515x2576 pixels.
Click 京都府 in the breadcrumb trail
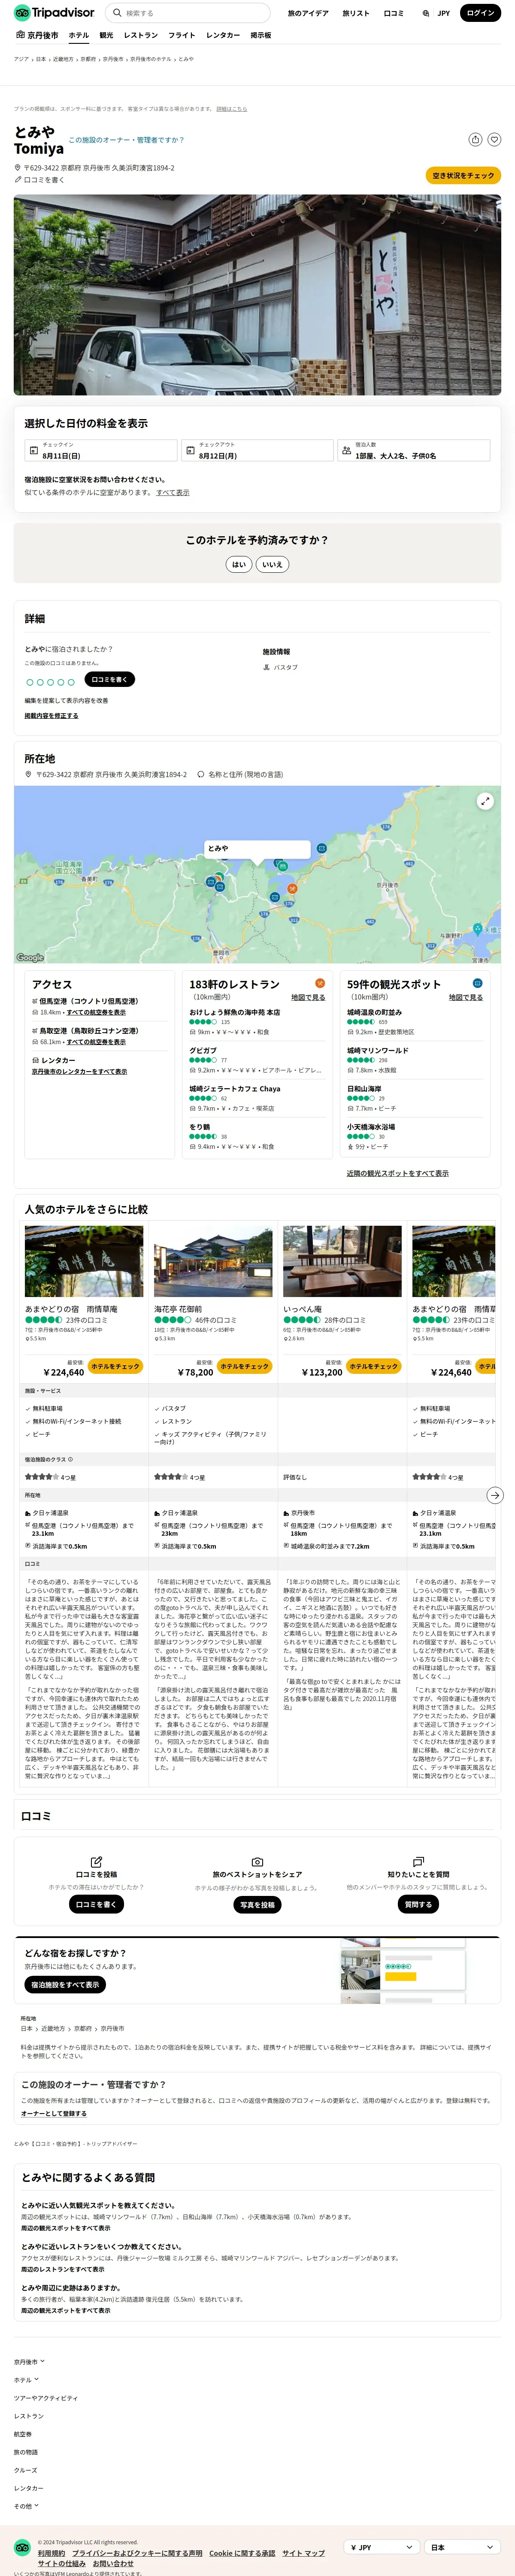pyautogui.click(x=88, y=59)
